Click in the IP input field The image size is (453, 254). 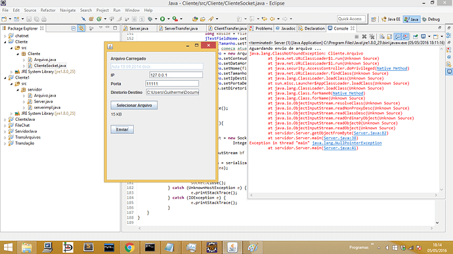tap(176, 75)
